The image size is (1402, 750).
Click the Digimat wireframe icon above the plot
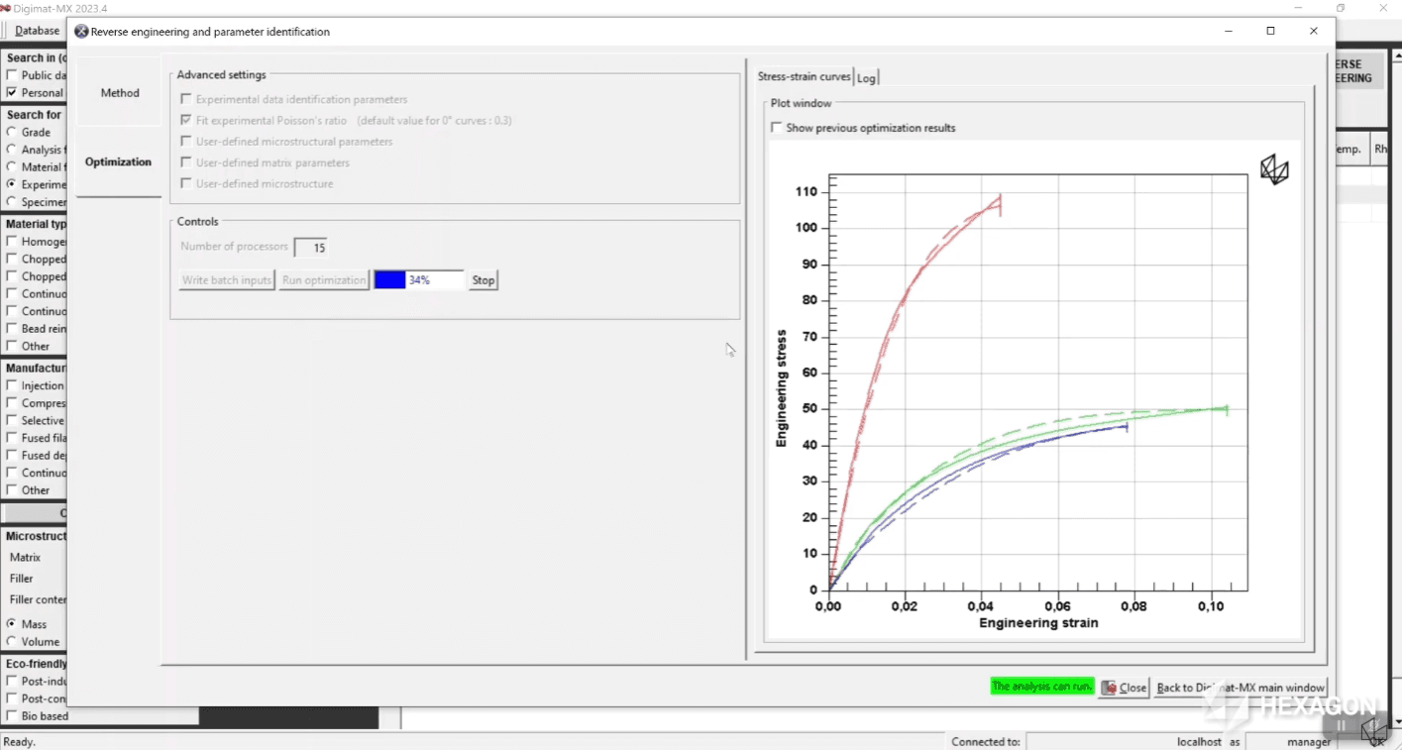coord(1274,169)
